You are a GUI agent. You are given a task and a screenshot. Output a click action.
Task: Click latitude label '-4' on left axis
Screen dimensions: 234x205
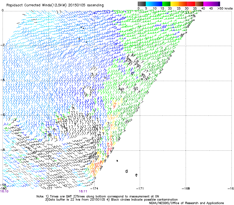pos(3,80)
